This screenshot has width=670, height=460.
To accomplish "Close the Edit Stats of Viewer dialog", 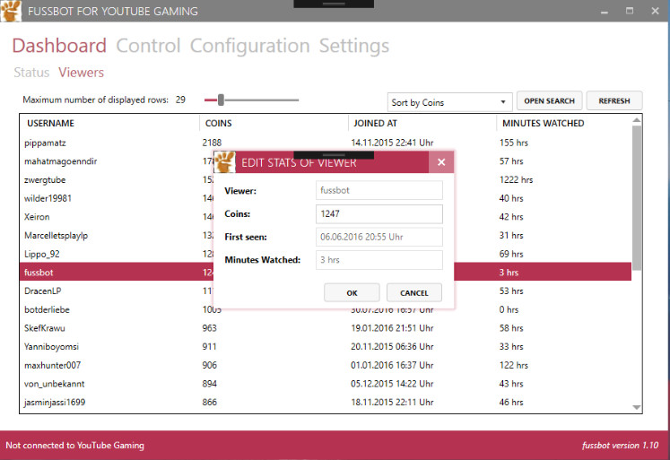I will 441,162.
